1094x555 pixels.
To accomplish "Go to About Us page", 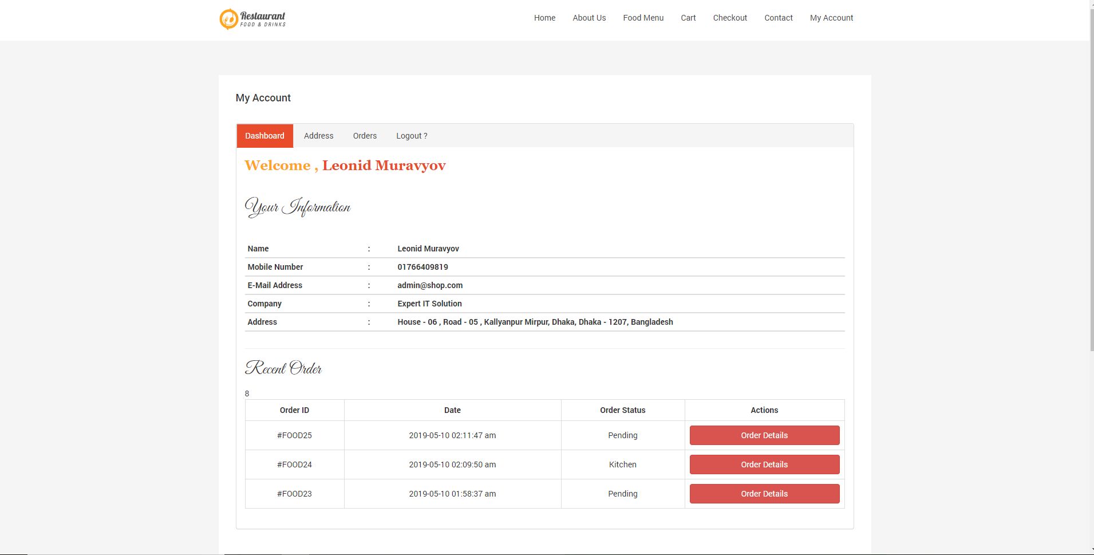I will 589,18.
